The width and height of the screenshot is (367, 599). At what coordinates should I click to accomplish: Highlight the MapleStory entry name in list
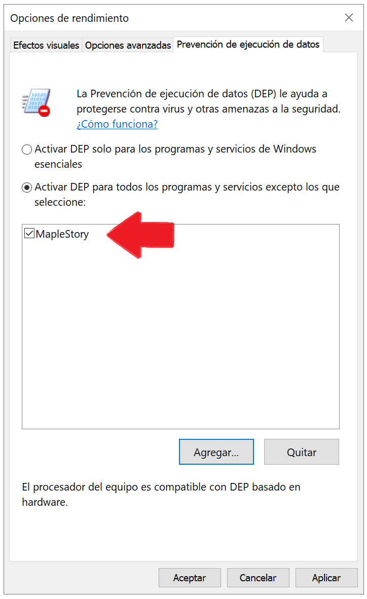point(62,234)
